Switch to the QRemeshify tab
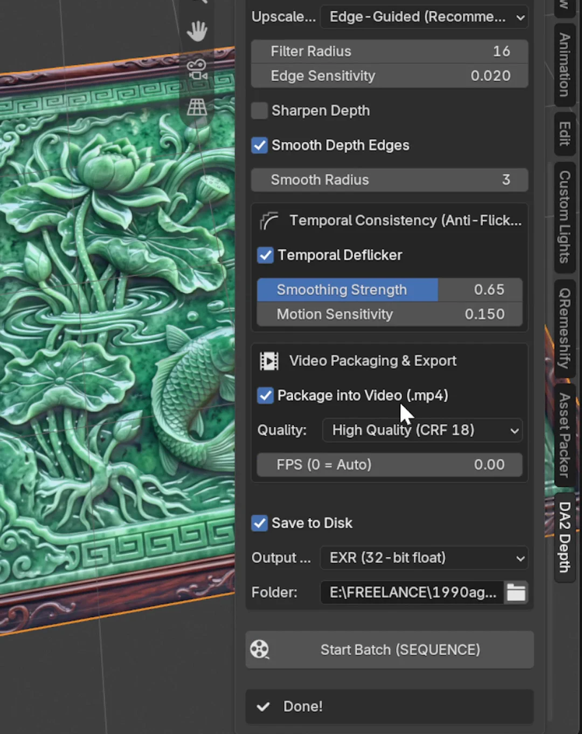Viewport: 582px width, 734px height. point(564,328)
